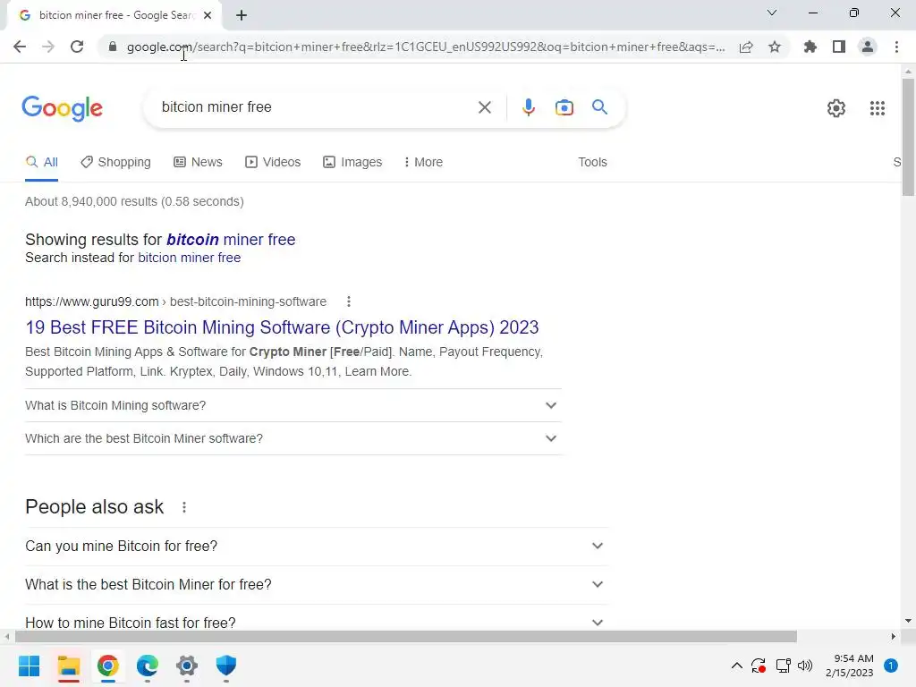
Task: Open side panel icon in Chrome toolbar
Action: click(838, 47)
